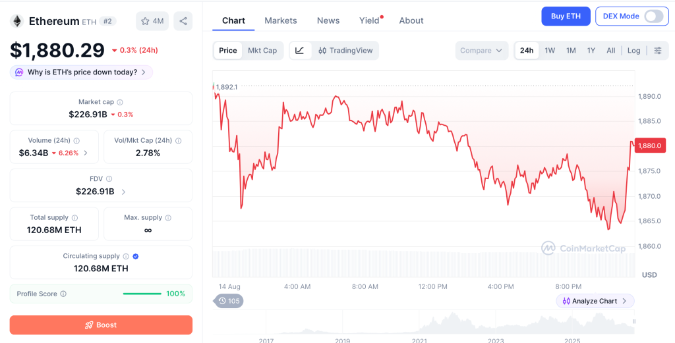Screen dimensions: 675x343
Task: Enable Log scale on chart
Action: coord(633,50)
